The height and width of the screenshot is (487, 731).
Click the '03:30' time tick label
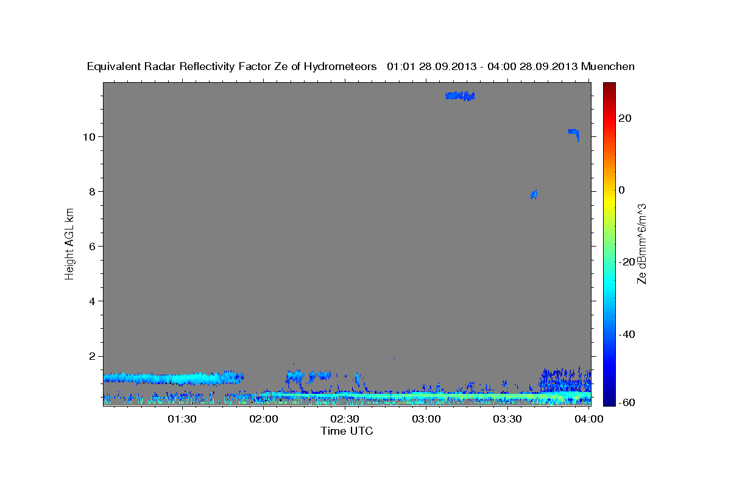pos(507,419)
